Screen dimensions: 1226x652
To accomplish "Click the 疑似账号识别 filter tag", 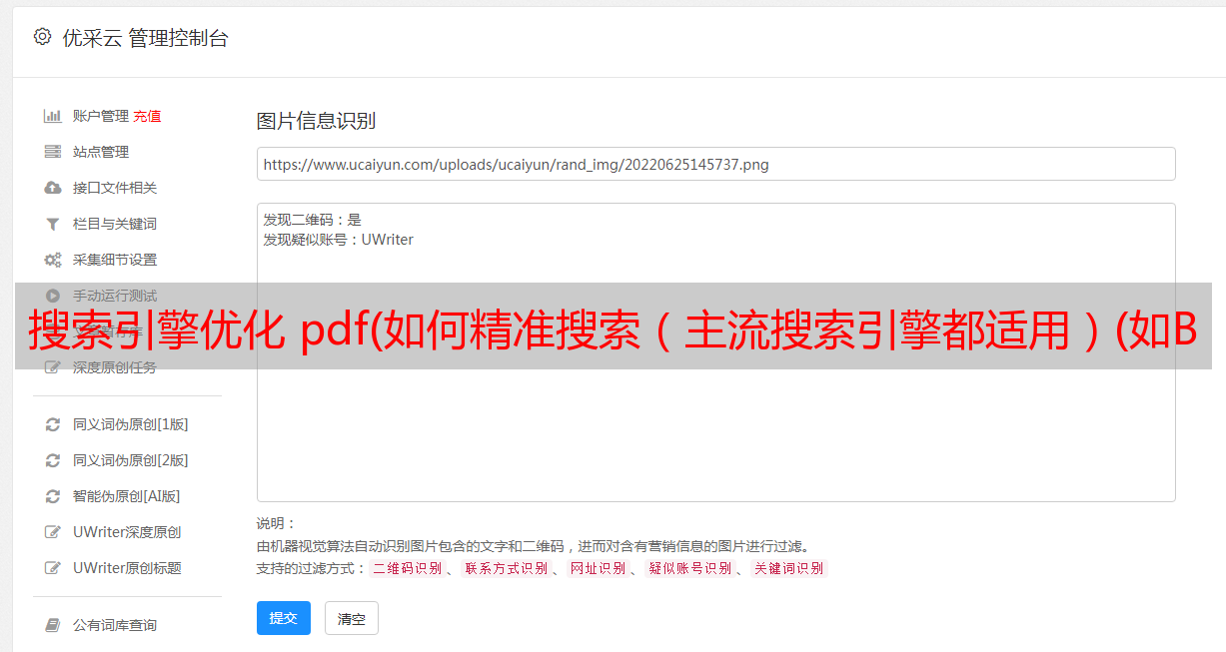I will click(690, 568).
